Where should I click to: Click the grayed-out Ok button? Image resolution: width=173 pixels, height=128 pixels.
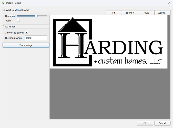click(145, 123)
